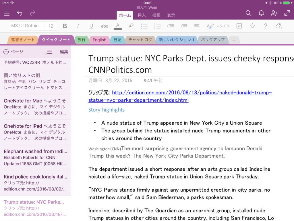
Task: Open the 日記 section tab
Action: point(117,40)
